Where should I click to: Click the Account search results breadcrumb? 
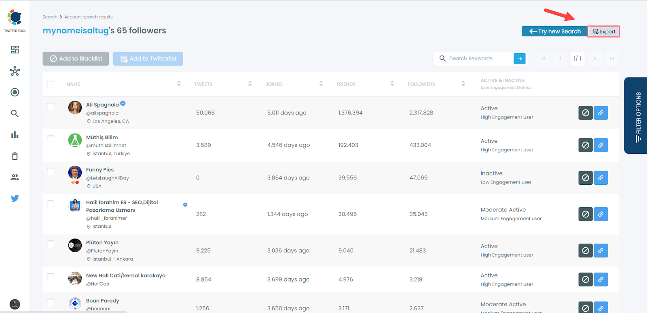coord(88,17)
